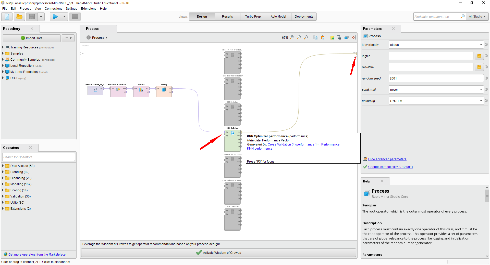490x265 pixels.
Task: Auto-fit the process to the canvas
Action: tap(354, 37)
